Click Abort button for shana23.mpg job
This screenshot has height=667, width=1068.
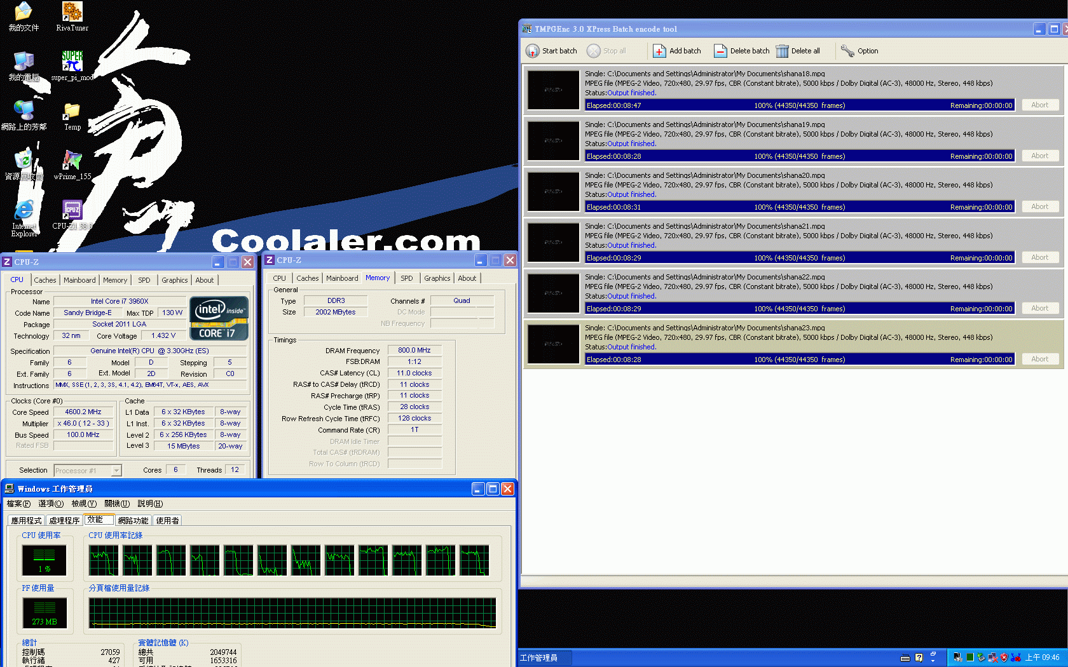1040,360
